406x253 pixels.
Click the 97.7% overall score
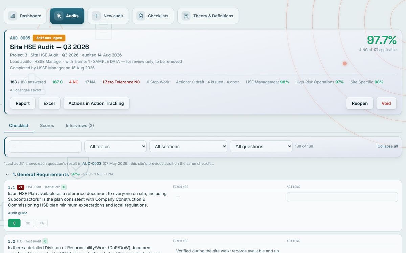click(x=382, y=40)
